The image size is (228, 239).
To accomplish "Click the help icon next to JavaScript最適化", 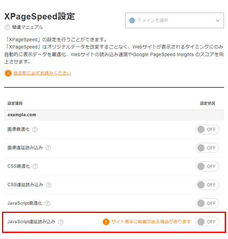I will (48, 204).
